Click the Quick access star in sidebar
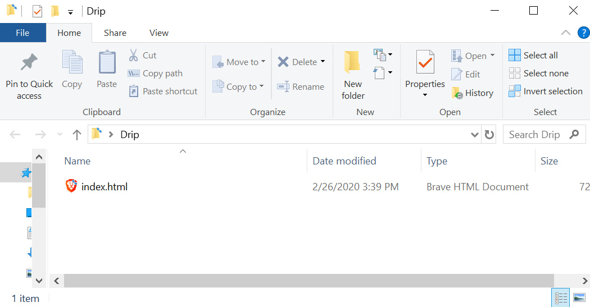590x307 pixels. coord(26,173)
